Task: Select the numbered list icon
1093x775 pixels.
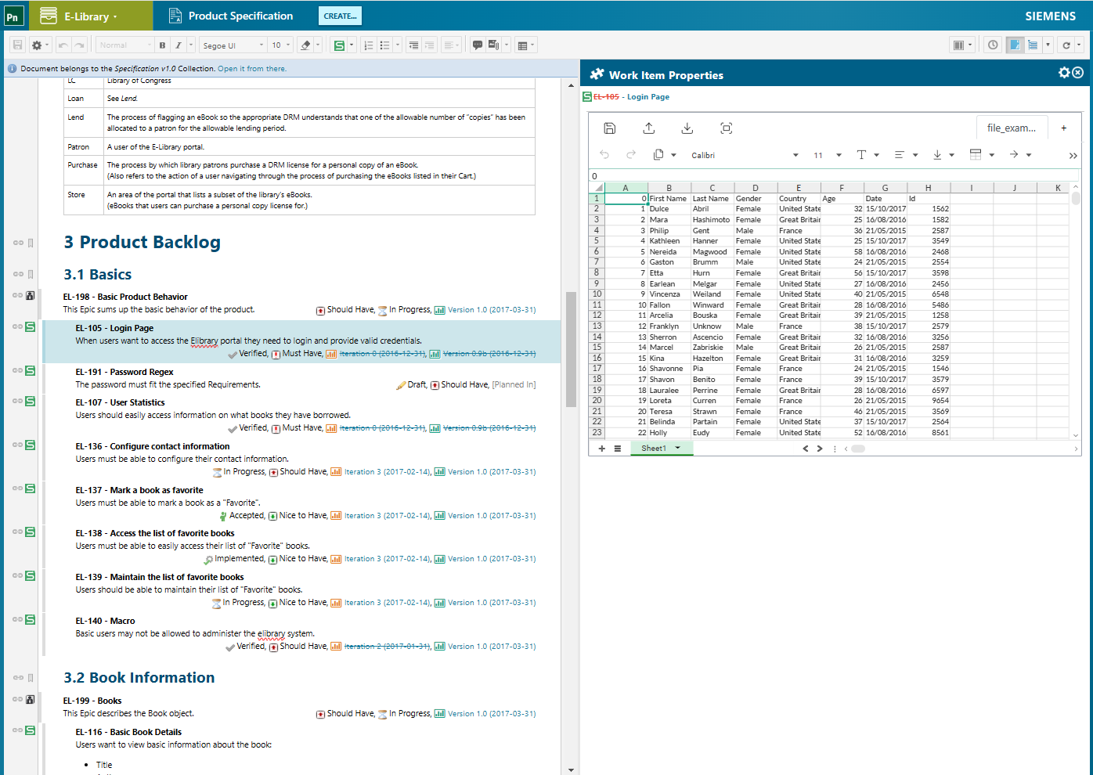Action: pyautogui.click(x=369, y=45)
